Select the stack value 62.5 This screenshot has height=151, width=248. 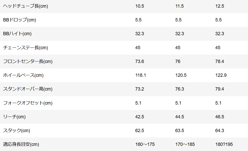(x=140, y=131)
